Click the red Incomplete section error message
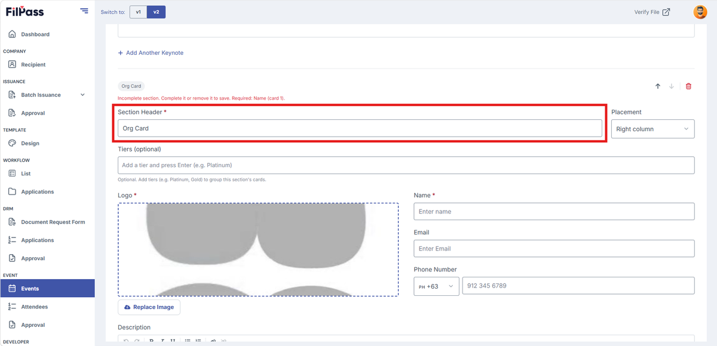717x346 pixels. 201,98
